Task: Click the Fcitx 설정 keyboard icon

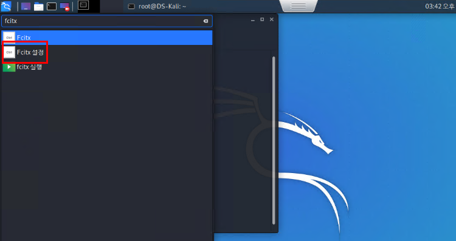Action: pos(9,52)
